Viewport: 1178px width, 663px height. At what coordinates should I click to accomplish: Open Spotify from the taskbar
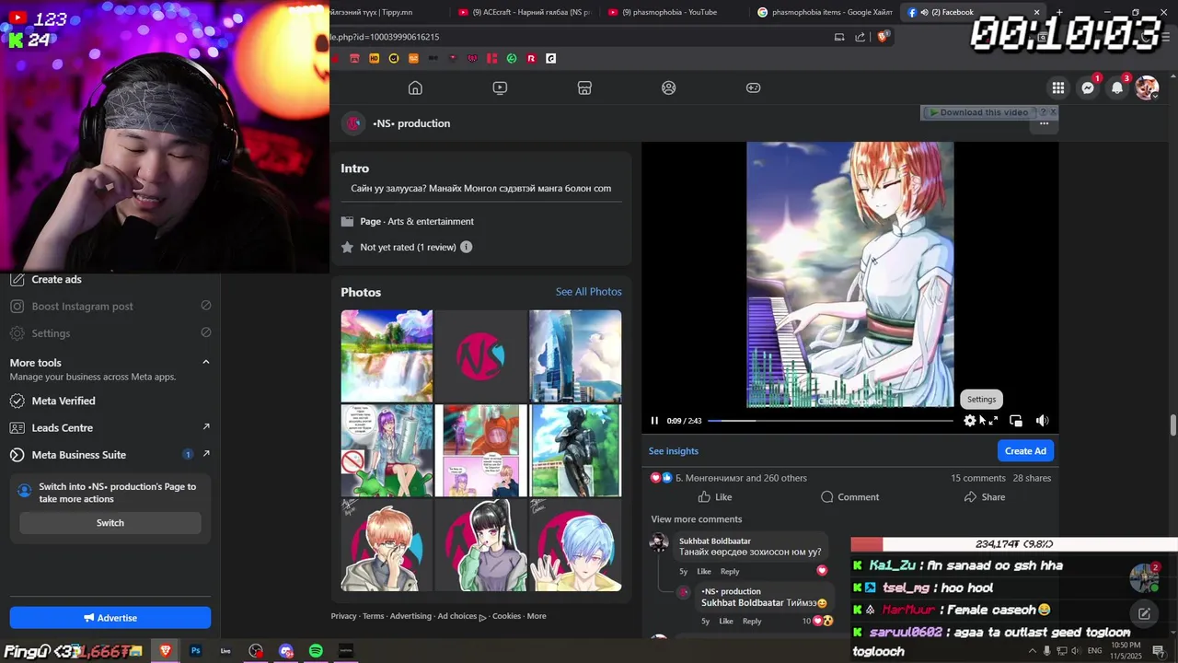pyautogui.click(x=316, y=651)
